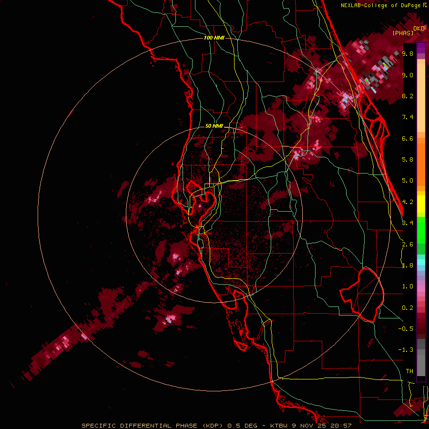Pick the dark orange segment of color bar
Viewport: 429px width, 429px height.
(421, 164)
